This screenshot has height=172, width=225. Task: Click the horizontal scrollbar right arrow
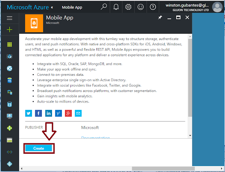[221, 168]
